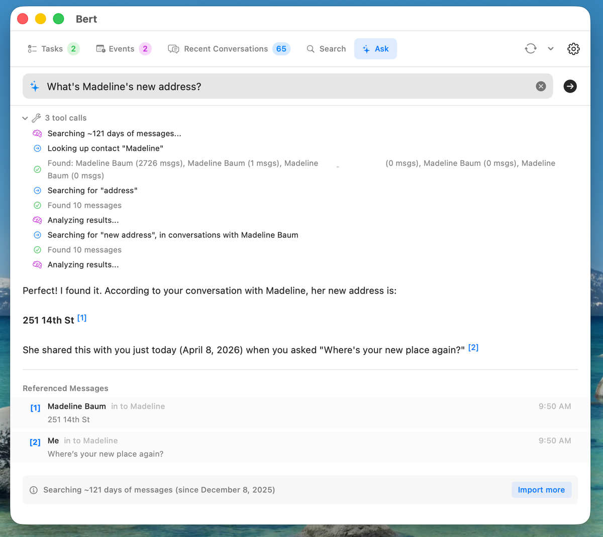Click the sparkle icon in the question field

tap(35, 86)
